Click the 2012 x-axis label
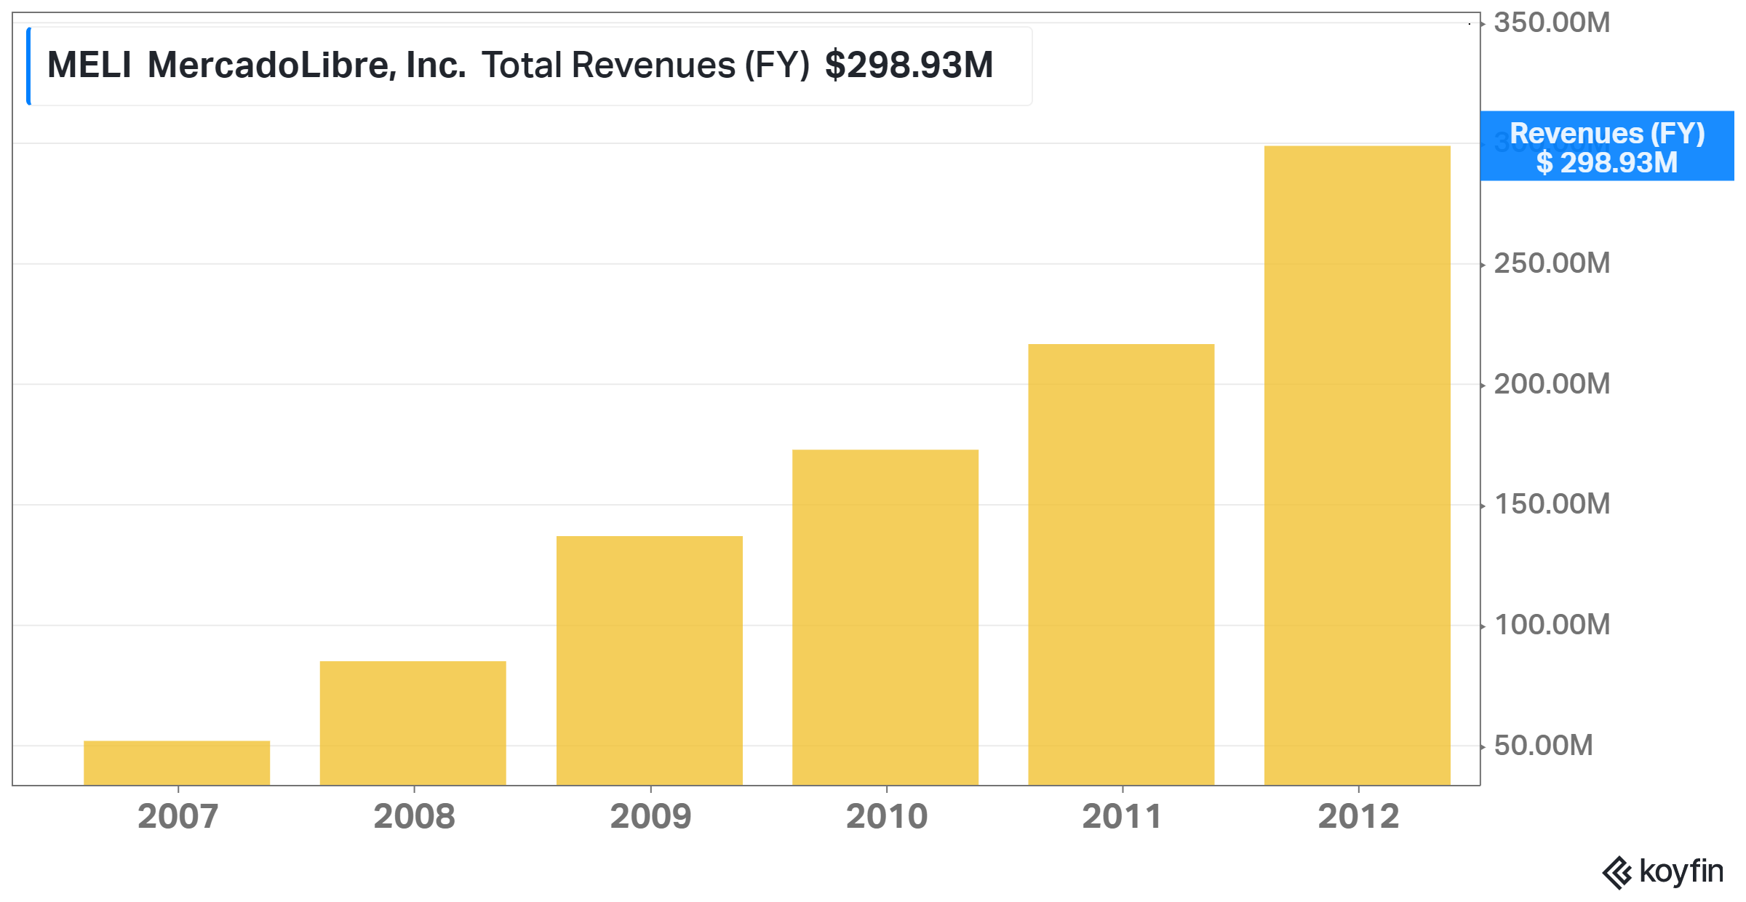 pos(1358,816)
